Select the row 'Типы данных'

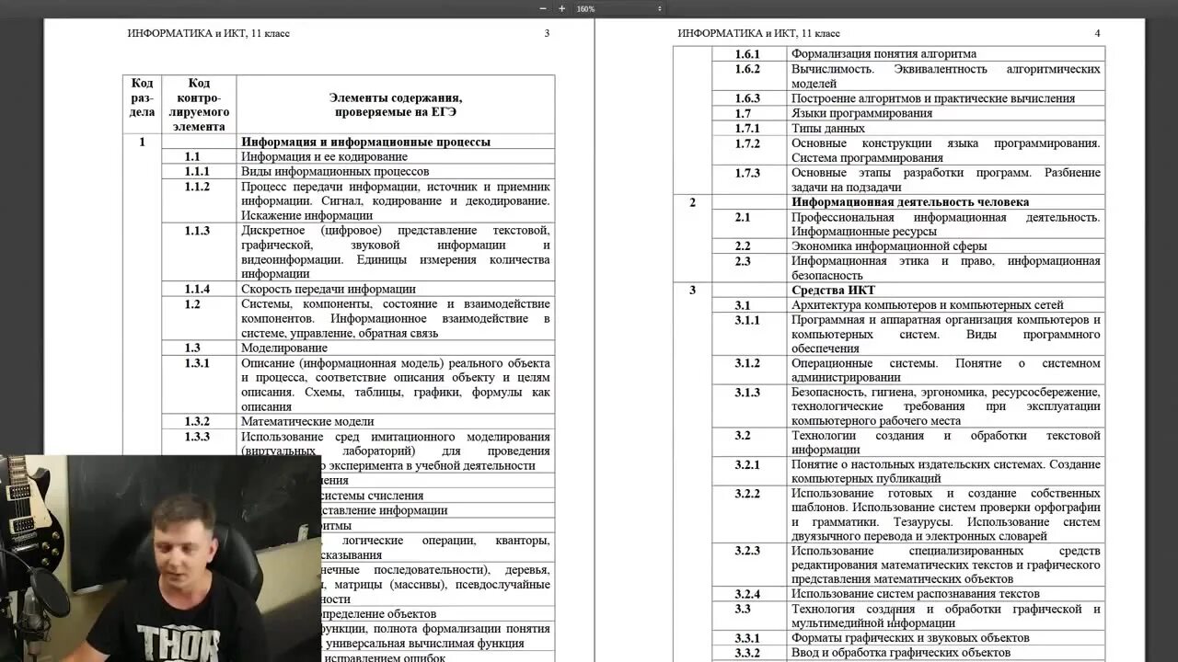pyautogui.click(x=828, y=128)
